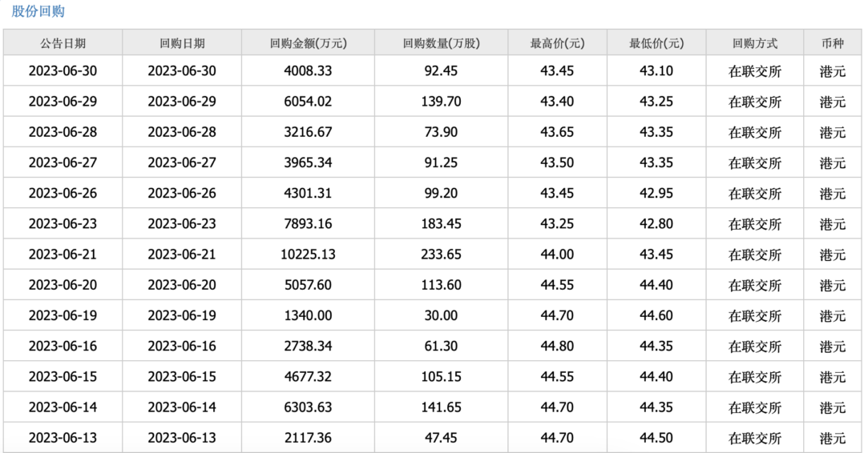864x453 pixels.
Task: Select the 最低价(元) column header
Action: (x=656, y=43)
